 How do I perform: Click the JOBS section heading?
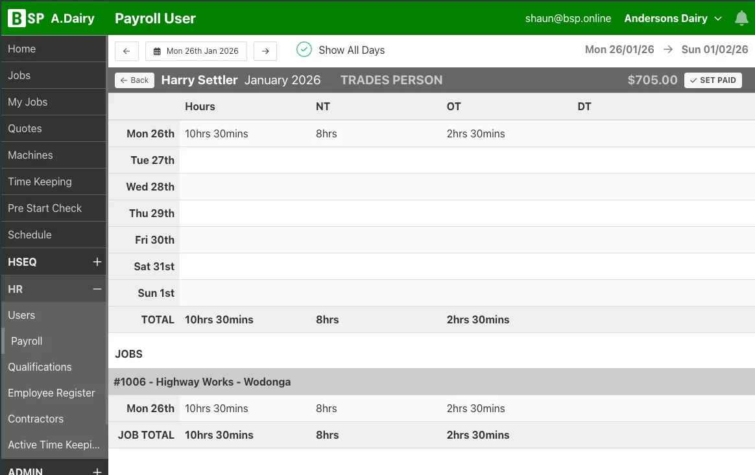[128, 354]
